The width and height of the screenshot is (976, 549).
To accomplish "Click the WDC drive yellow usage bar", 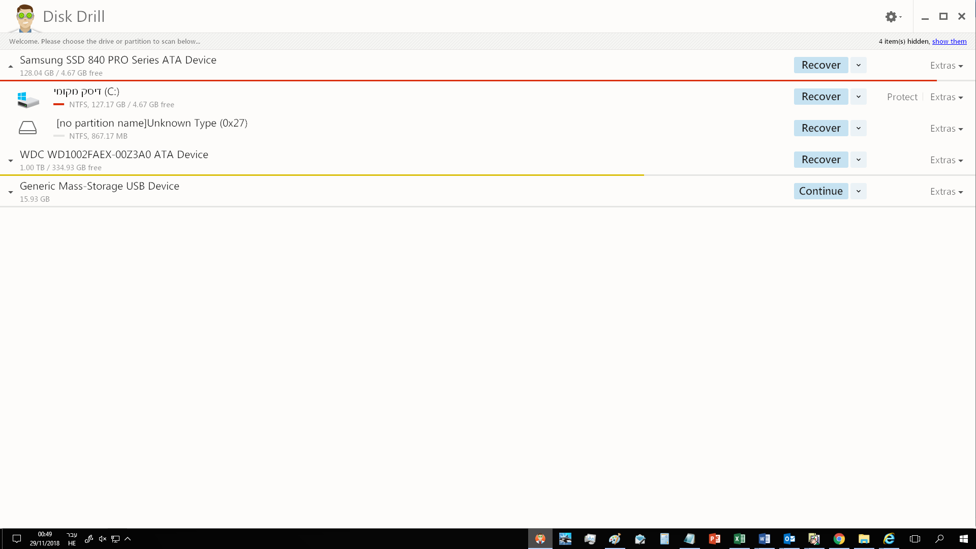I will pyautogui.click(x=322, y=175).
